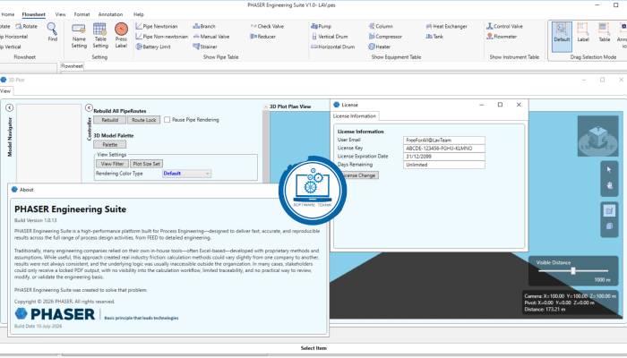Viewport: 627px width, 358px height.
Task: Open Name Setting
Action: pos(79,36)
